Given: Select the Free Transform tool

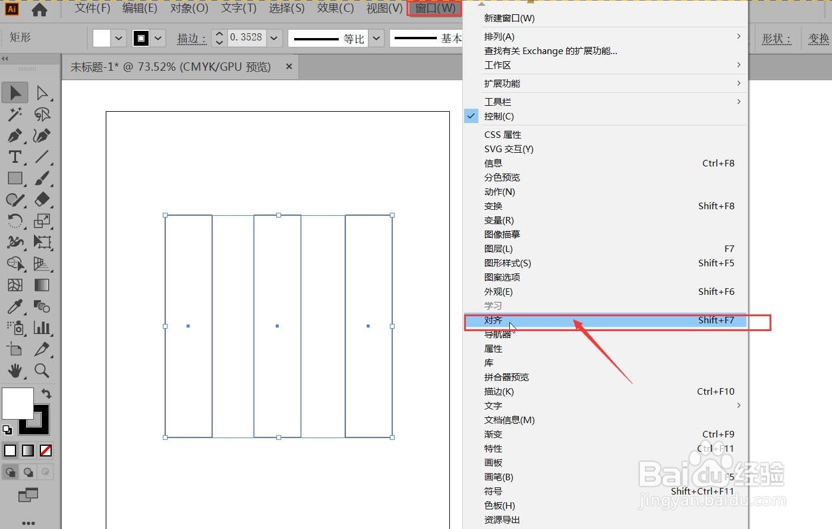Looking at the screenshot, I should point(42,243).
